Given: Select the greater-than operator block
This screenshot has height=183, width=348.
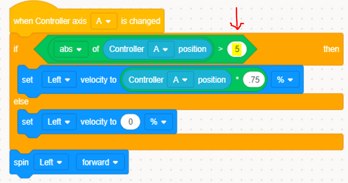Looking at the screenshot, I should pos(220,49).
